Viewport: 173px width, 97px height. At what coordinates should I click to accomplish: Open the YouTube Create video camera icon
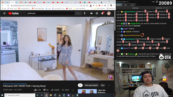(x=91, y=13)
